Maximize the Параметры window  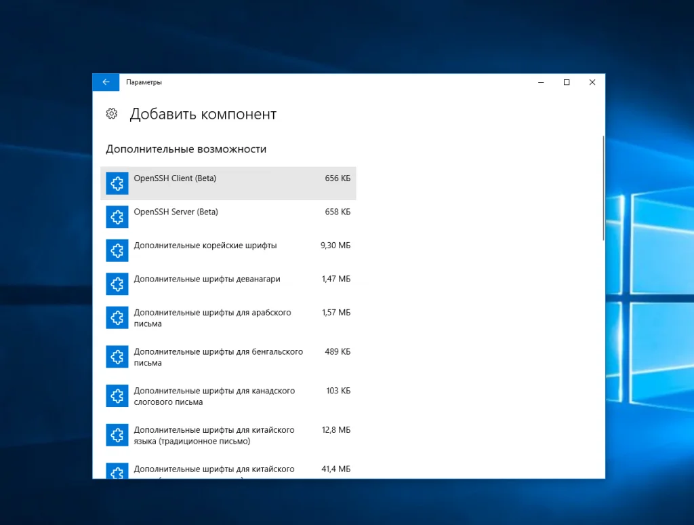[x=567, y=82]
